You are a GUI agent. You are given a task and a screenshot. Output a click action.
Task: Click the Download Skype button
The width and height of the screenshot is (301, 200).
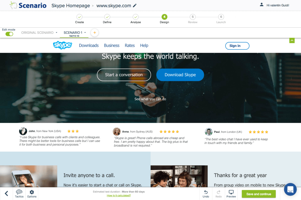click(x=180, y=75)
